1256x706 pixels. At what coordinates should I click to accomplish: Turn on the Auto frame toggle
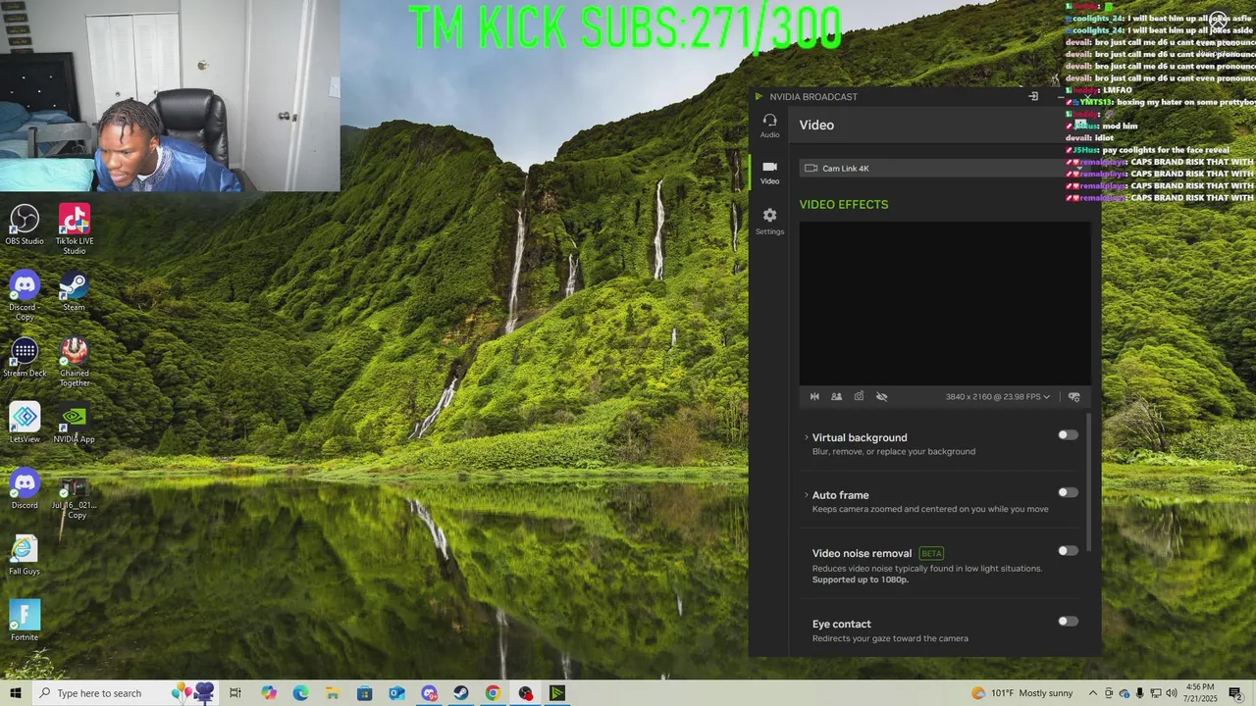pyautogui.click(x=1068, y=493)
